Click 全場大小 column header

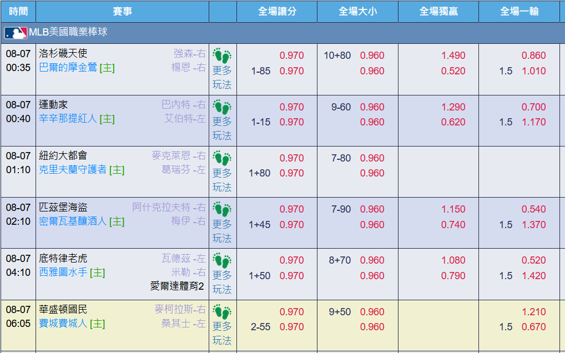click(x=357, y=12)
